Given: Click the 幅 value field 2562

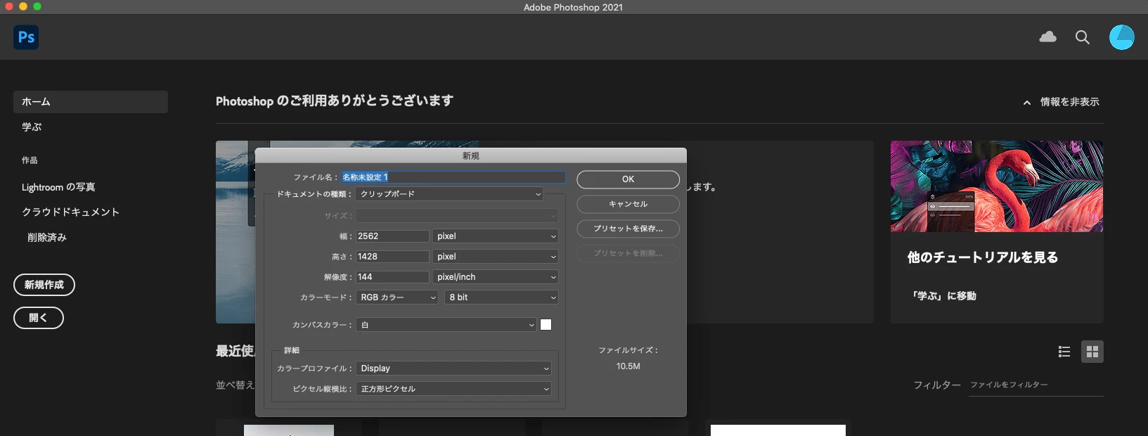Looking at the screenshot, I should [x=392, y=236].
